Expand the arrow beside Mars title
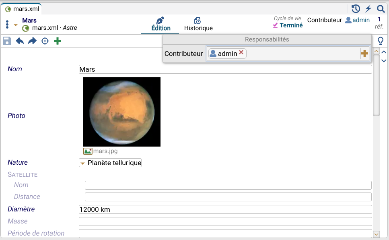 pos(16,25)
